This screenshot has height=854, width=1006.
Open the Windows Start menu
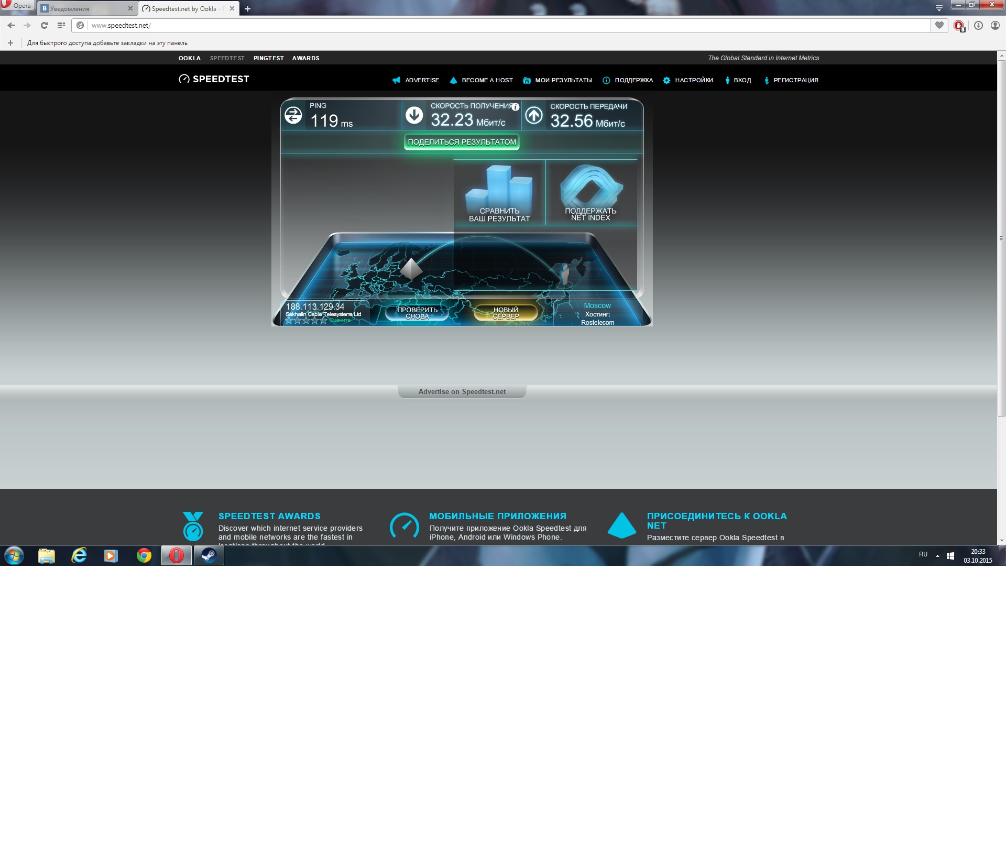click(x=14, y=555)
